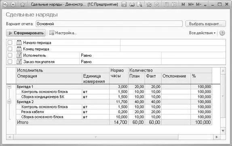Click the Итого total label
232x146 pixels.
tap(23, 122)
